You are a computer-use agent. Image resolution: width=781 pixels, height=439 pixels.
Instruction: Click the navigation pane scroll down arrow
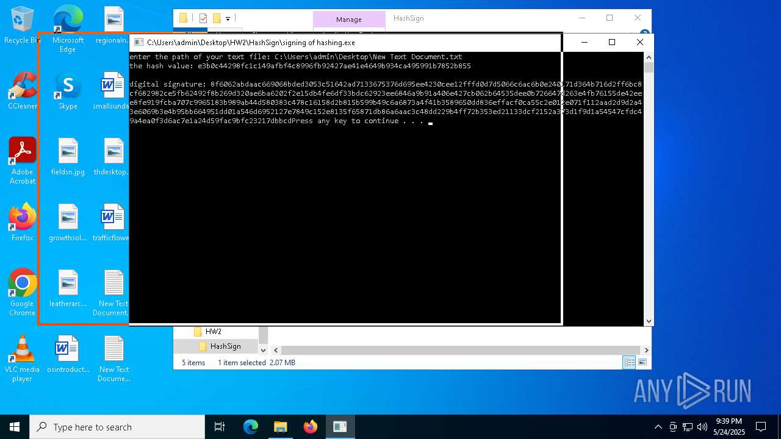click(264, 350)
